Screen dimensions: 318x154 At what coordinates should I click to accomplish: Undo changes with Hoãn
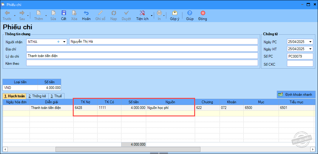click(x=86, y=16)
